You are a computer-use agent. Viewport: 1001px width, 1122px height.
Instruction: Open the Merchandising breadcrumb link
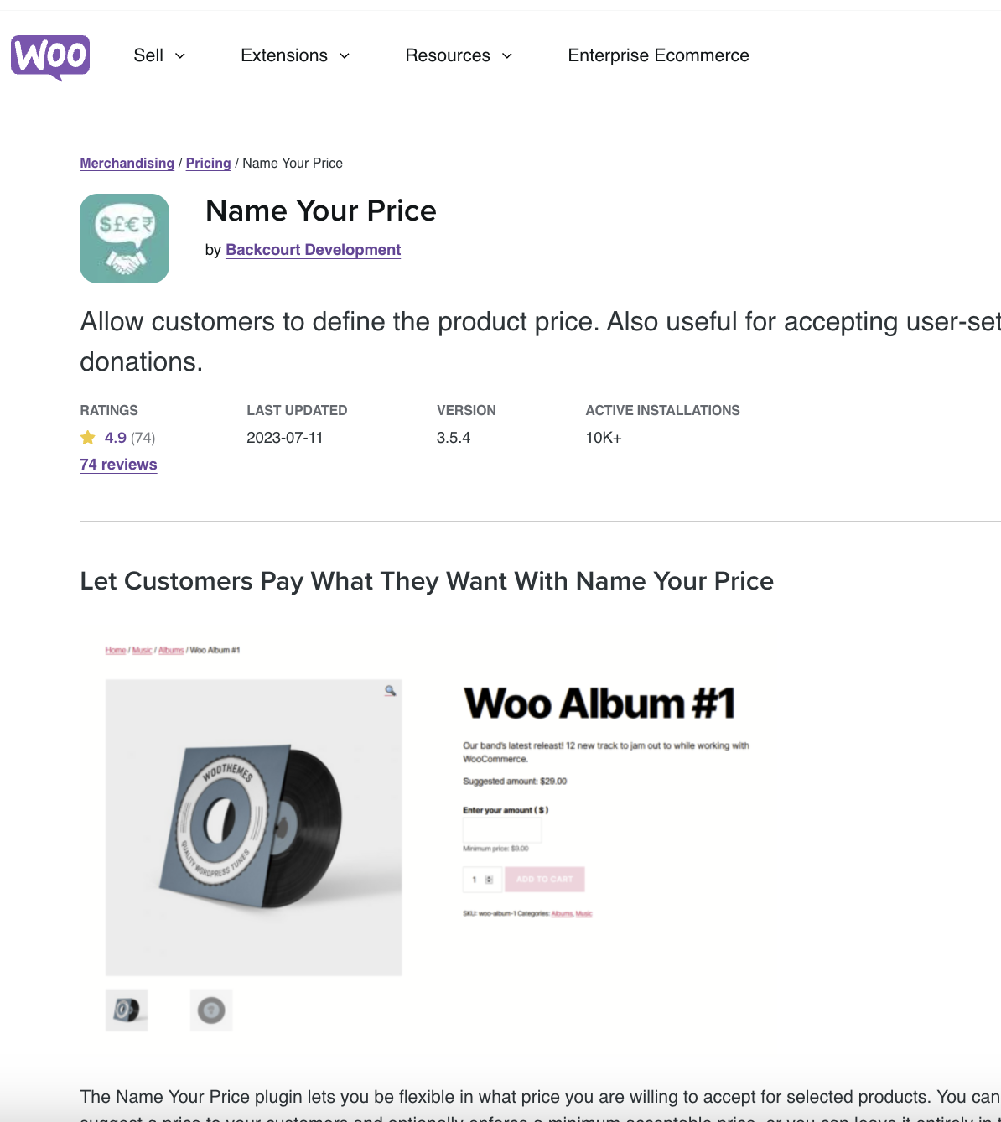[127, 163]
